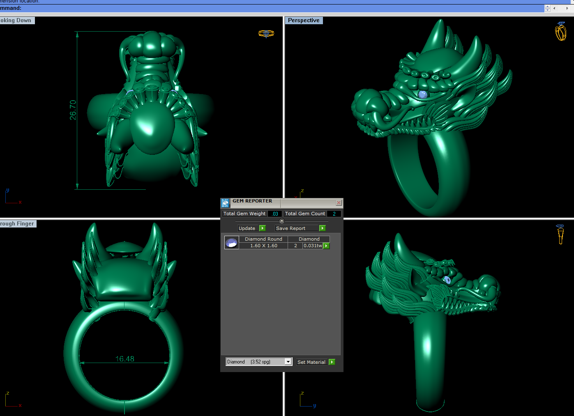Select the 'Diamond' material column cell
574x416 pixels.
point(309,239)
